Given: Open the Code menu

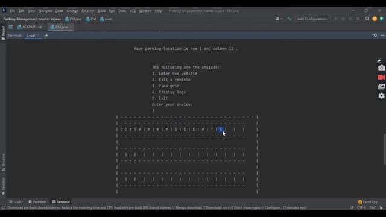Looking at the screenshot, I should 59,11.
